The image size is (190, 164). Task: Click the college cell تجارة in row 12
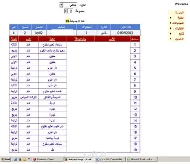(52, 109)
